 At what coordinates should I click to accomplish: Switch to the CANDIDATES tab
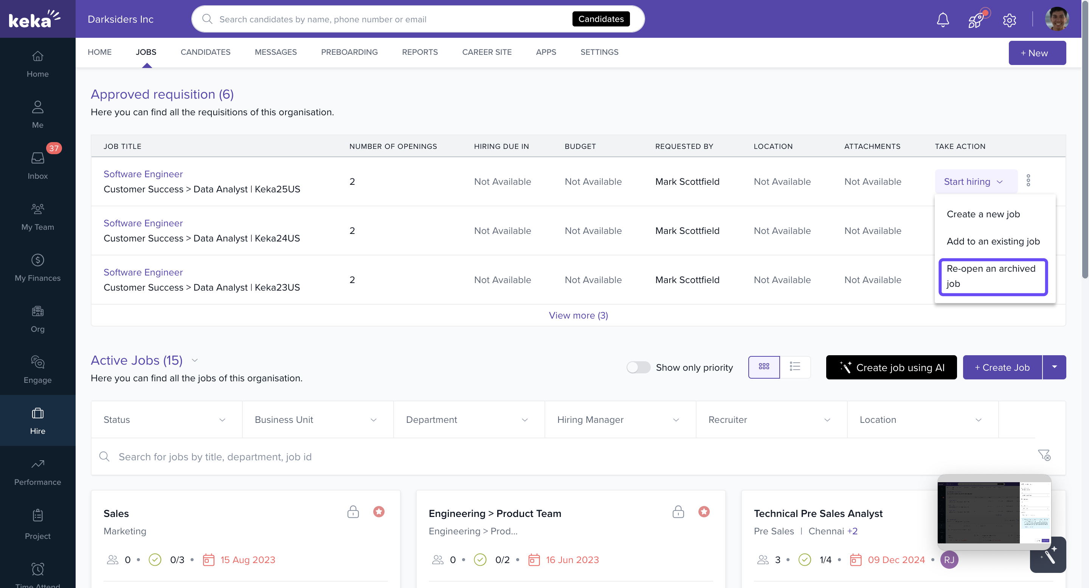coord(205,52)
